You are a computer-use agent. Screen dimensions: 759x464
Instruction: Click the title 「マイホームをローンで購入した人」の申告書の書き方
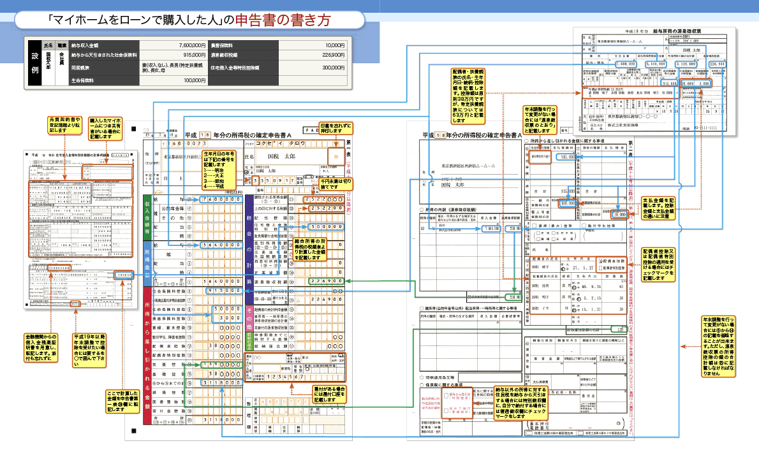tap(189, 20)
